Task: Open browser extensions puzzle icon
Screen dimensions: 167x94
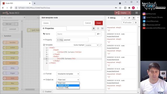Action: [x=129, y=8]
